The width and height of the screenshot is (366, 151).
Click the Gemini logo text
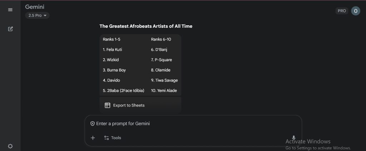pos(35,7)
